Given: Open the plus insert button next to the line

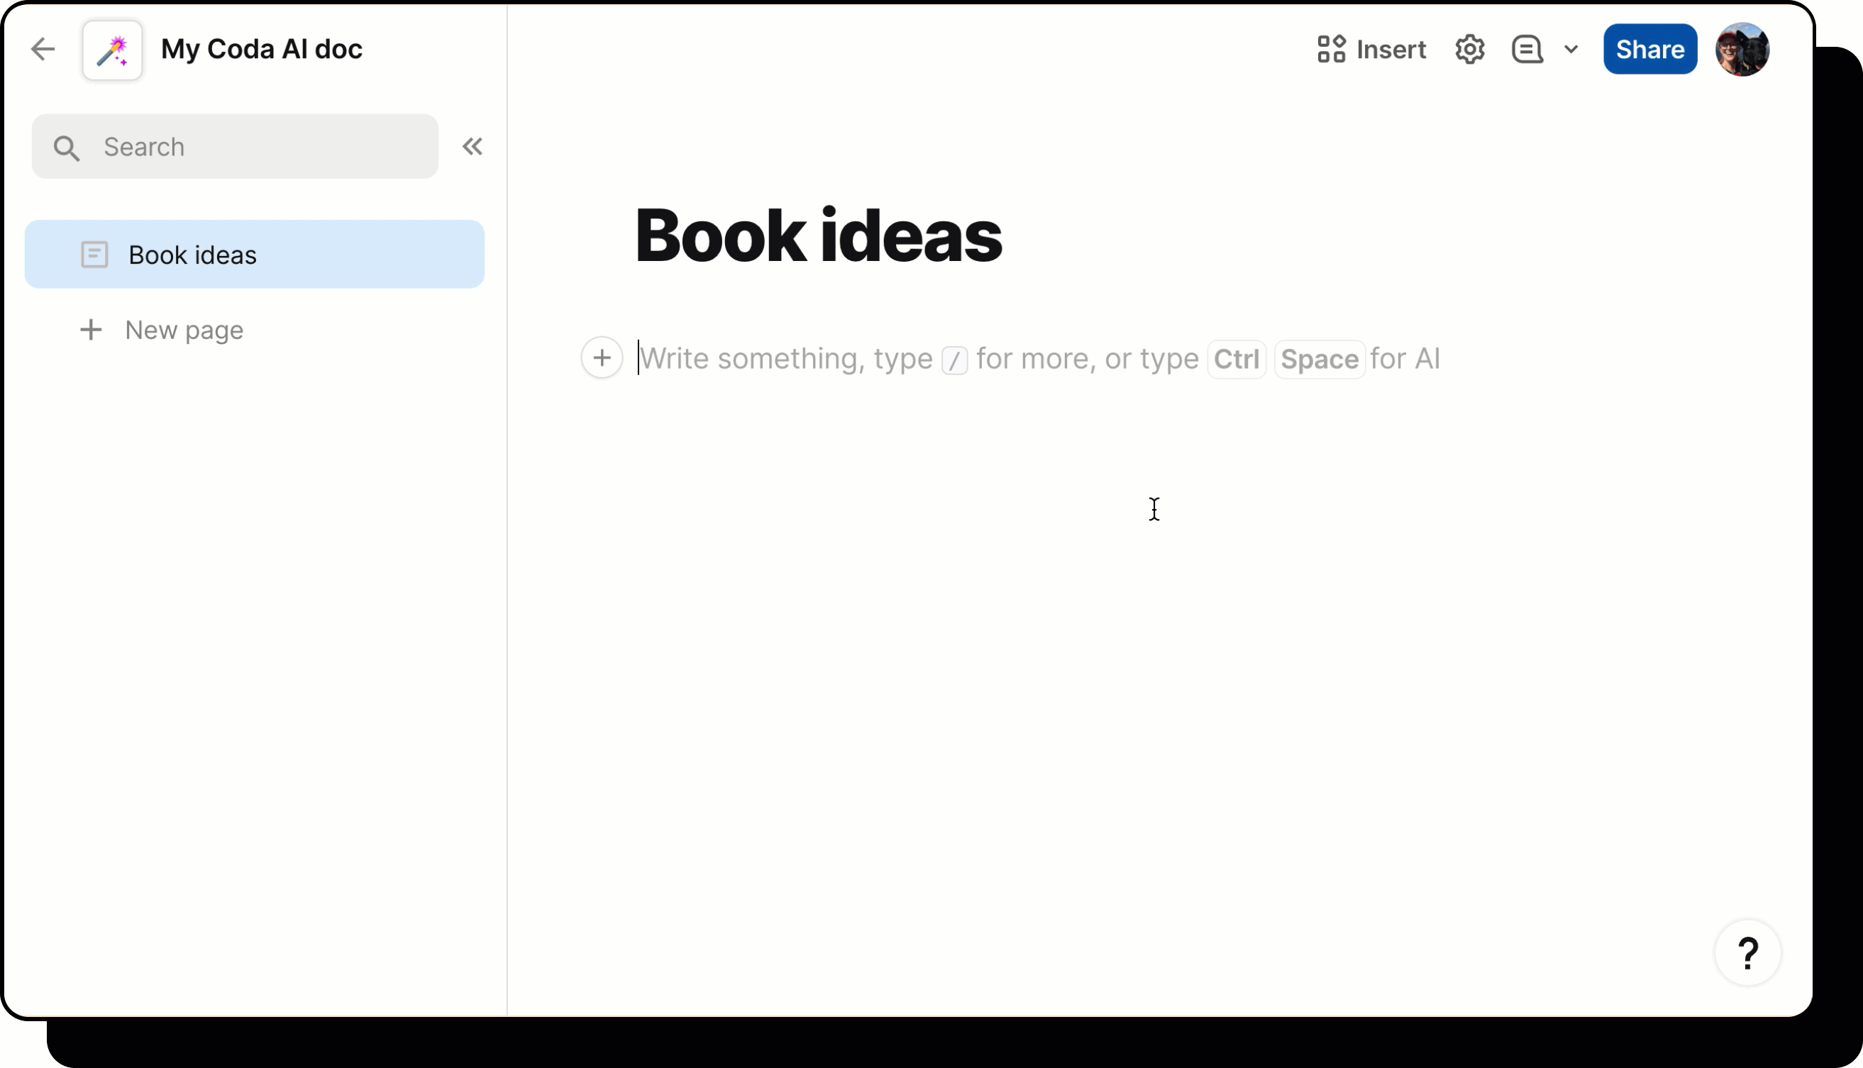Looking at the screenshot, I should [602, 357].
